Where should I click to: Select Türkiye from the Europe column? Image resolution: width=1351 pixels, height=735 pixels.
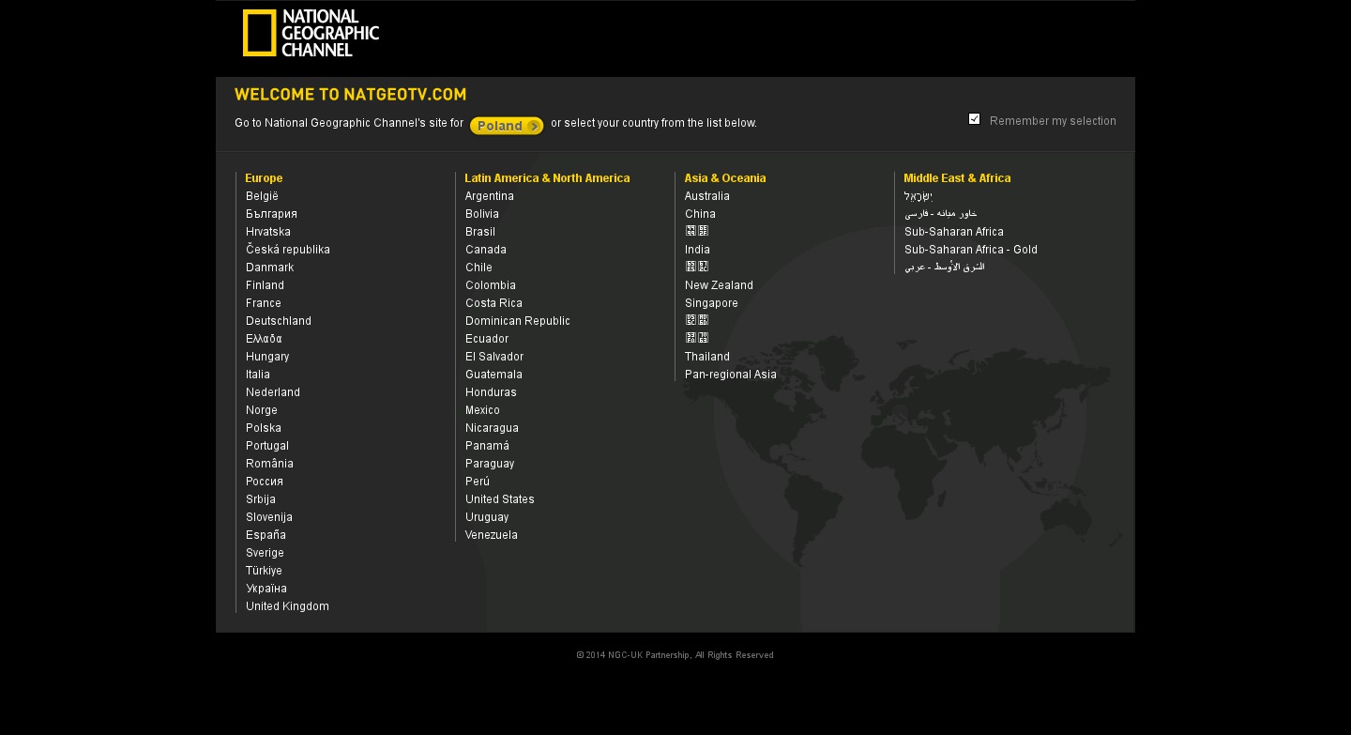[264, 571]
